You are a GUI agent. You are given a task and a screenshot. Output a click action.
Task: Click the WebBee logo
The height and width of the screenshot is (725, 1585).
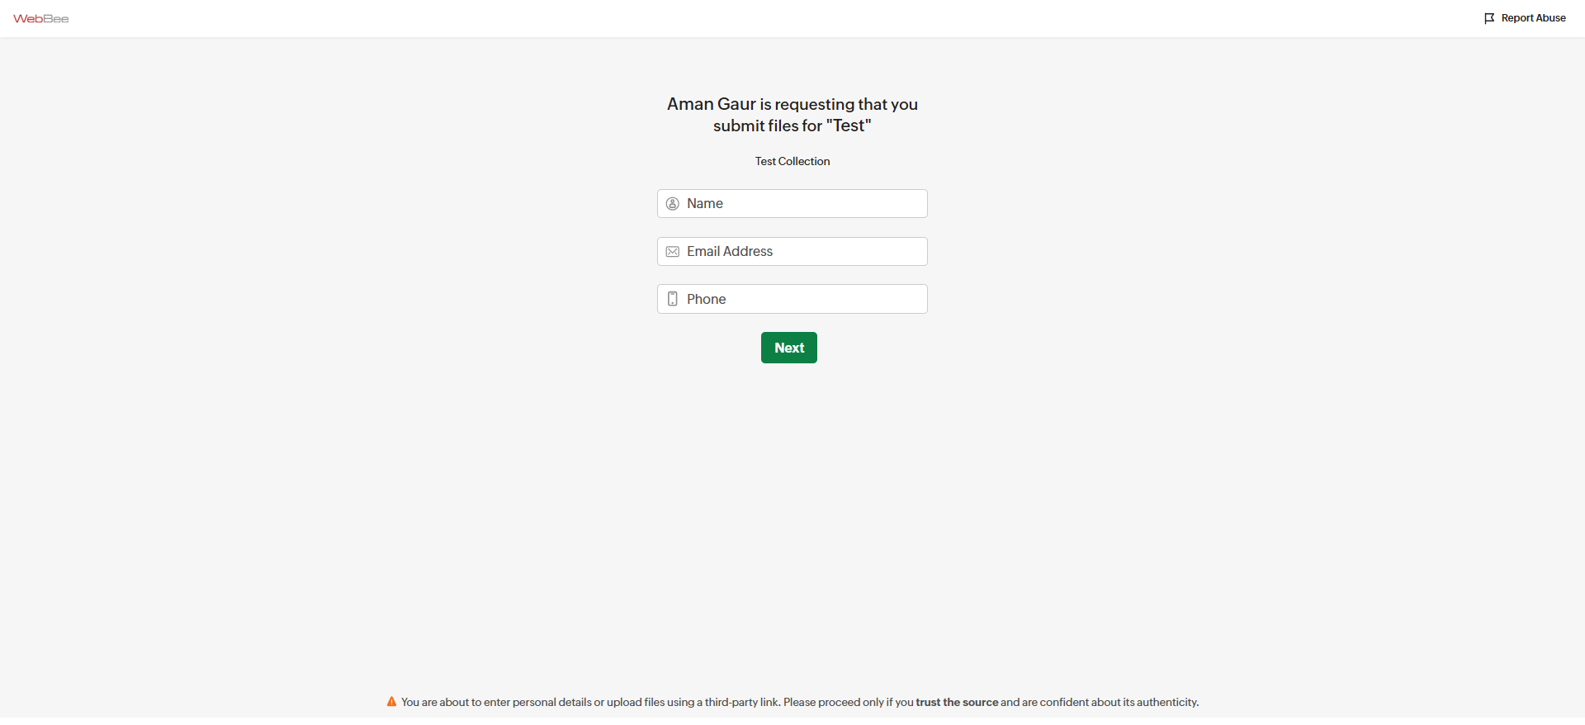point(41,18)
